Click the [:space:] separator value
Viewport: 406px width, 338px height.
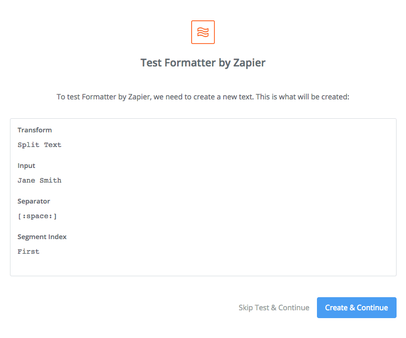[37, 216]
